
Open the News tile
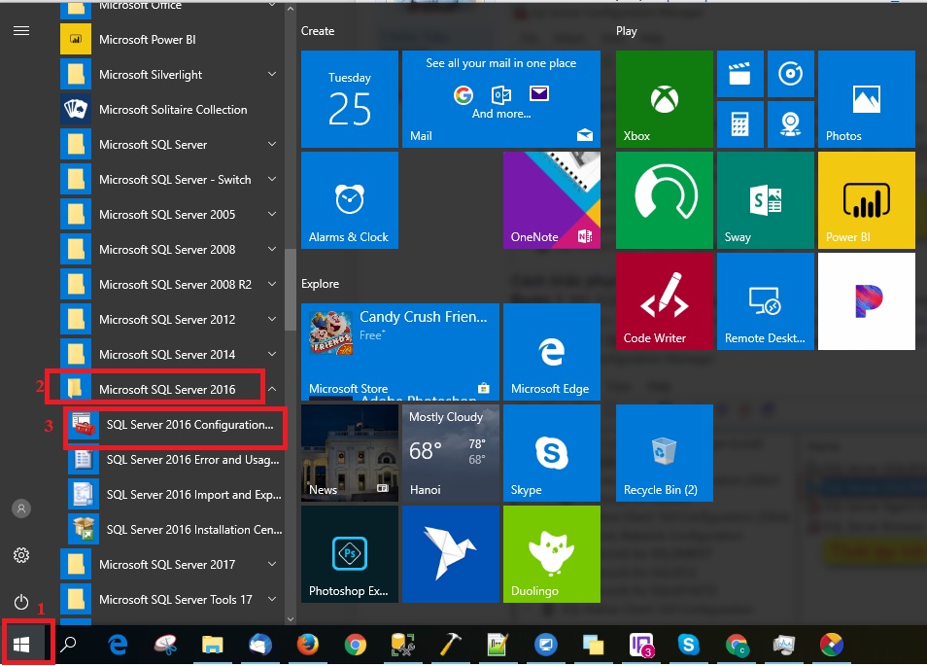tap(350, 453)
